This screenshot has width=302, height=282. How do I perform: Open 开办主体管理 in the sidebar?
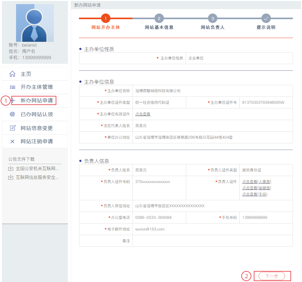click(x=35, y=87)
